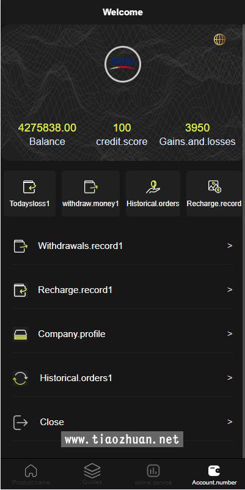Image resolution: width=245 pixels, height=490 pixels.
Task: Click the Recharge.record1 wallet icon
Action: (x=21, y=290)
